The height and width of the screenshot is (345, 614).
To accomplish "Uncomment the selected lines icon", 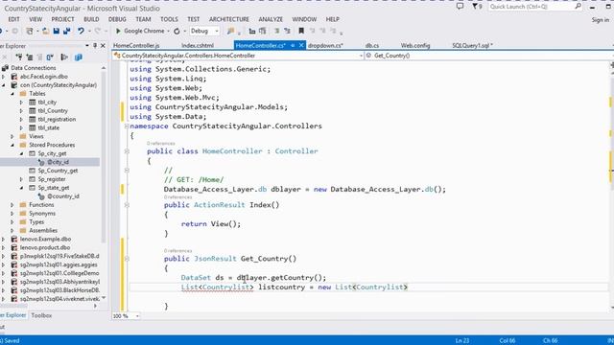I will click(x=287, y=31).
